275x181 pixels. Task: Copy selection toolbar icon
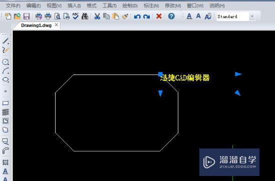pos(106,16)
